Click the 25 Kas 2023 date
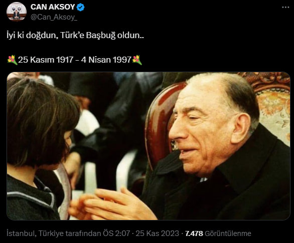Screen dimensions: 294x243 [x=158, y=233]
